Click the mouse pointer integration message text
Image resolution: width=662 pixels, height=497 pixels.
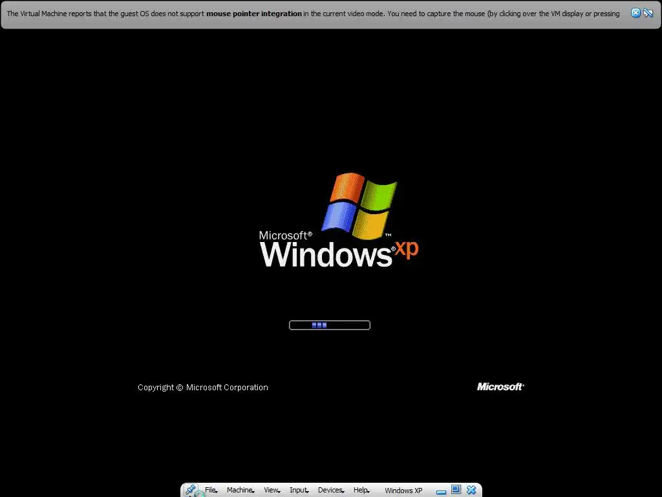313,14
